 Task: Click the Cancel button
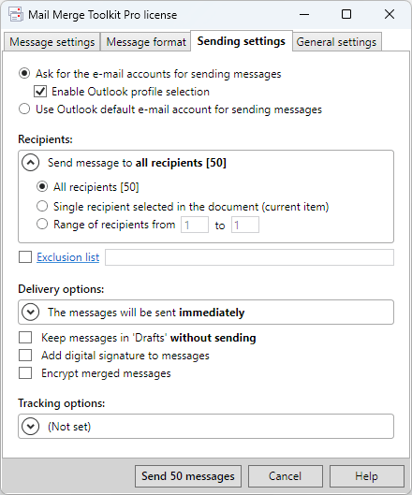pyautogui.click(x=286, y=476)
